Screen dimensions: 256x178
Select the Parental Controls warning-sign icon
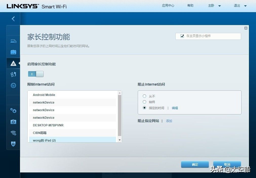pos(13,63)
